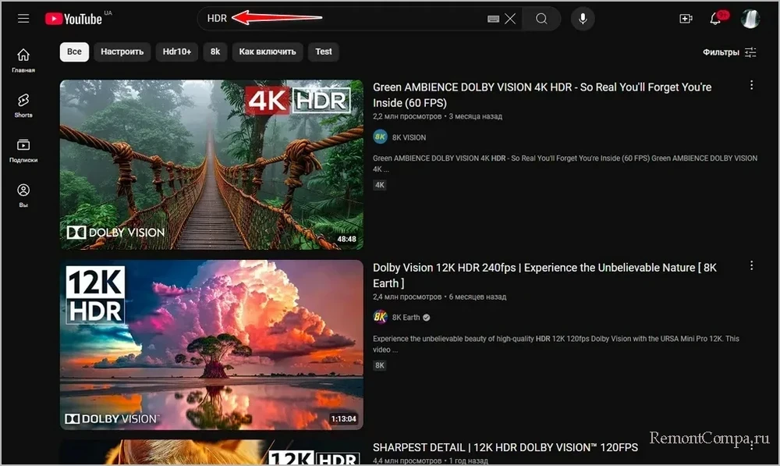Toggle the 8k filter chip
The image size is (780, 466).
tap(215, 52)
